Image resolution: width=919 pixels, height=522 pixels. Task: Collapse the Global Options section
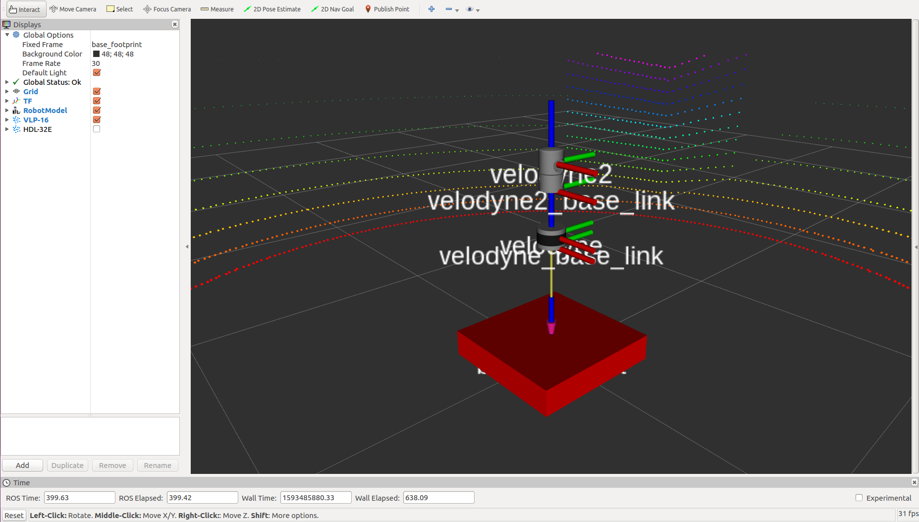click(x=6, y=35)
